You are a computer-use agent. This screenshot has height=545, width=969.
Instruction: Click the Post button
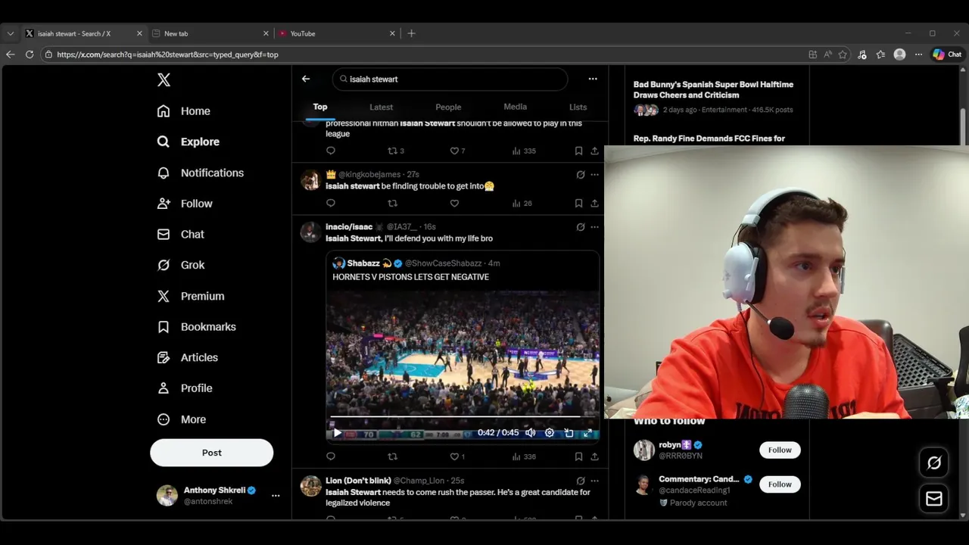tap(212, 453)
